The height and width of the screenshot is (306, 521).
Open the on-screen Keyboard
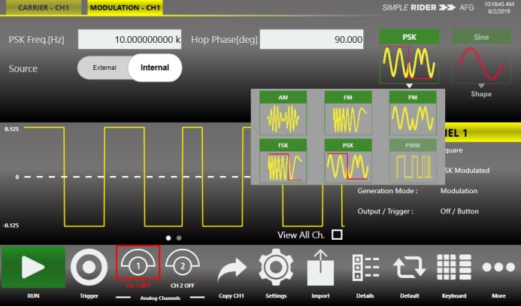coord(453,268)
